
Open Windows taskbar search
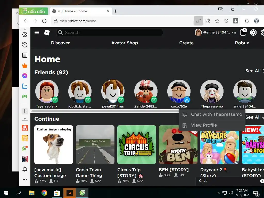pos(19,193)
